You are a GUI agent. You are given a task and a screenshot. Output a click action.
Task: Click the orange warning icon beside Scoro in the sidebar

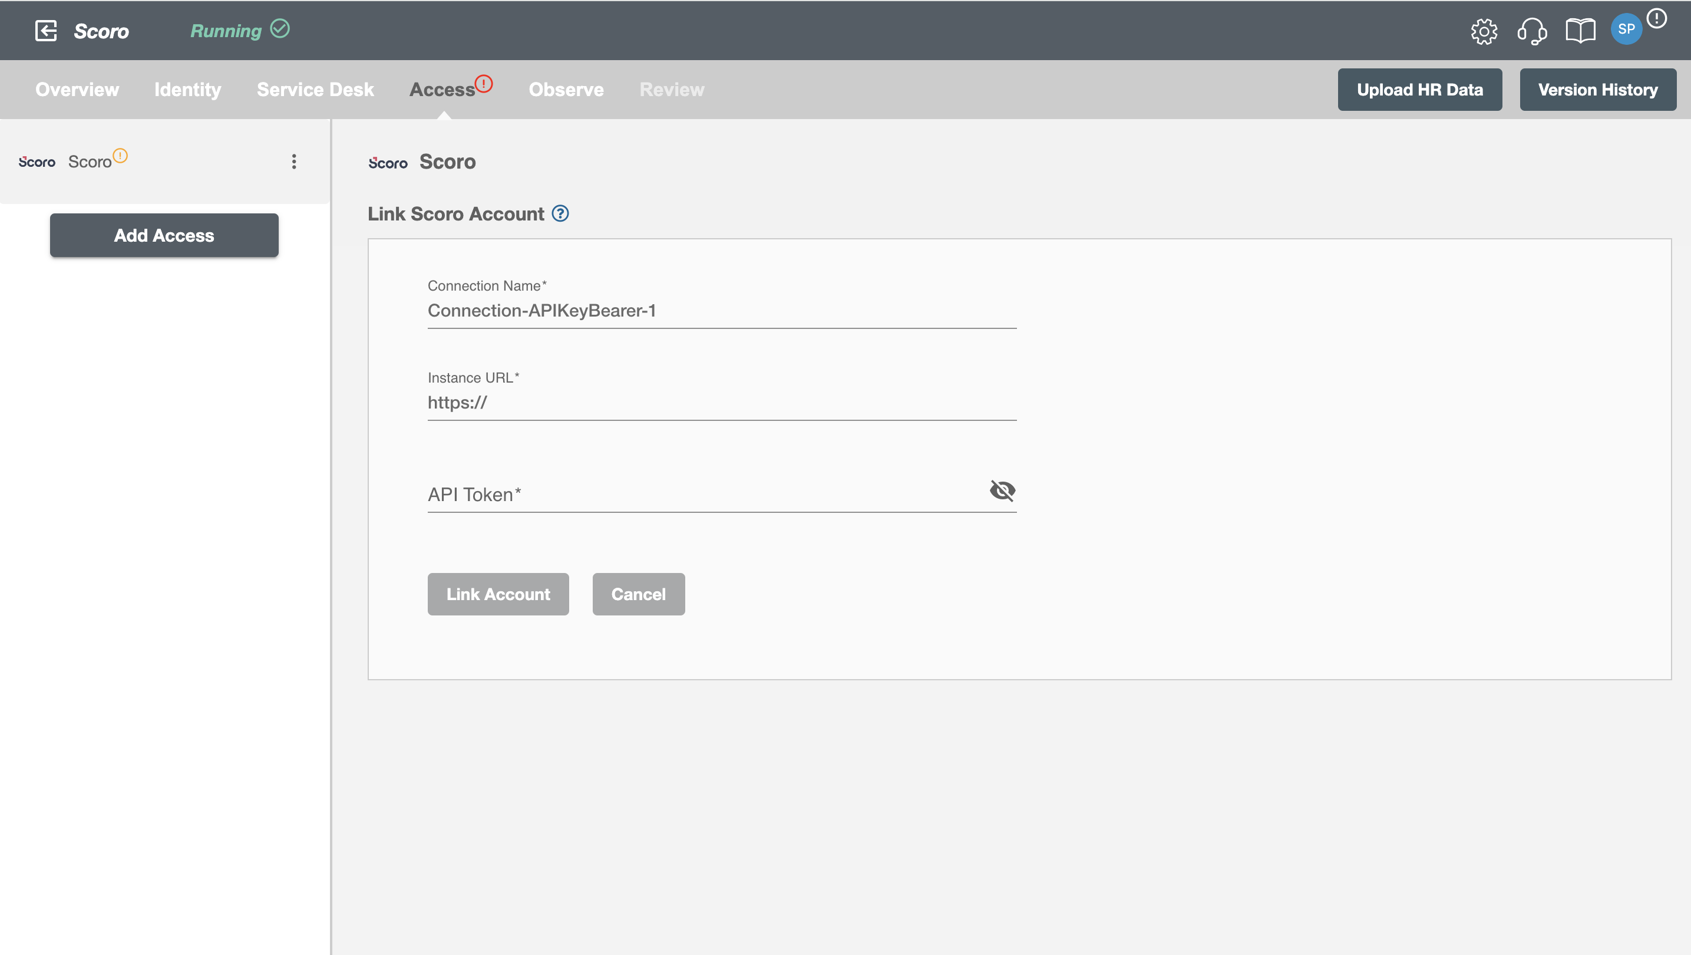pos(120,156)
